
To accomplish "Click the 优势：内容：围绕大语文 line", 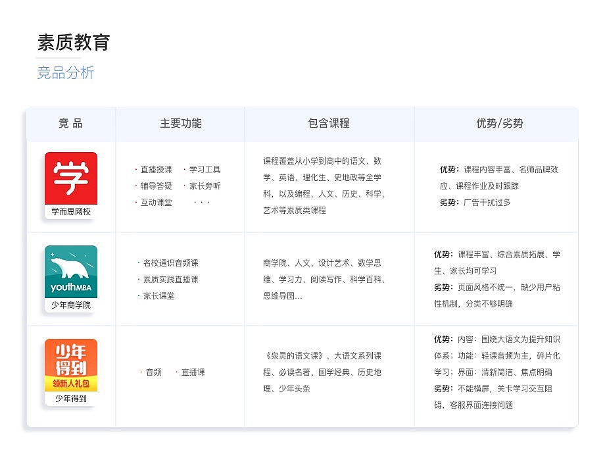I will pyautogui.click(x=497, y=340).
